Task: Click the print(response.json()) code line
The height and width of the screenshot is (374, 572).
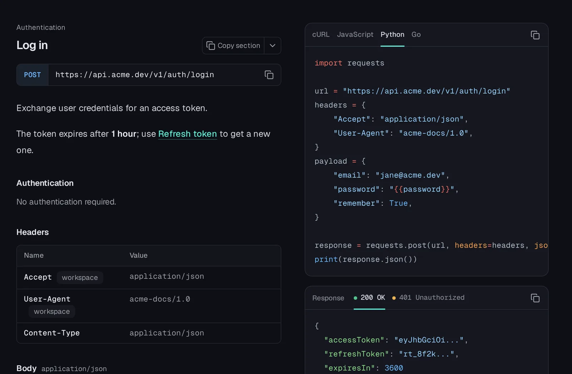Action: pos(365,259)
